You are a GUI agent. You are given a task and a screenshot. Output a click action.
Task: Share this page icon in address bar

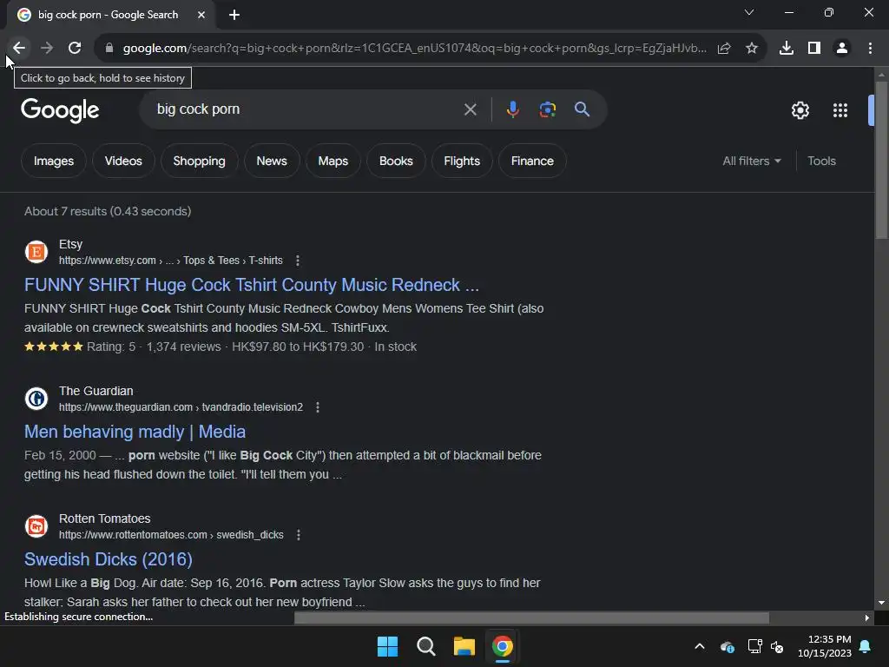pyautogui.click(x=724, y=49)
